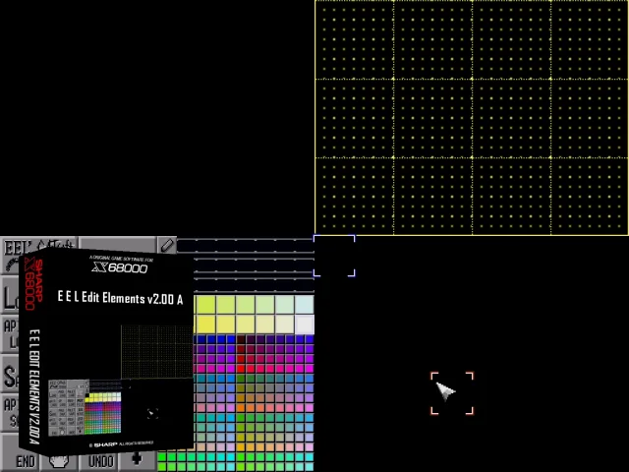Pick the bright green swatch beside plus icon

162,457
